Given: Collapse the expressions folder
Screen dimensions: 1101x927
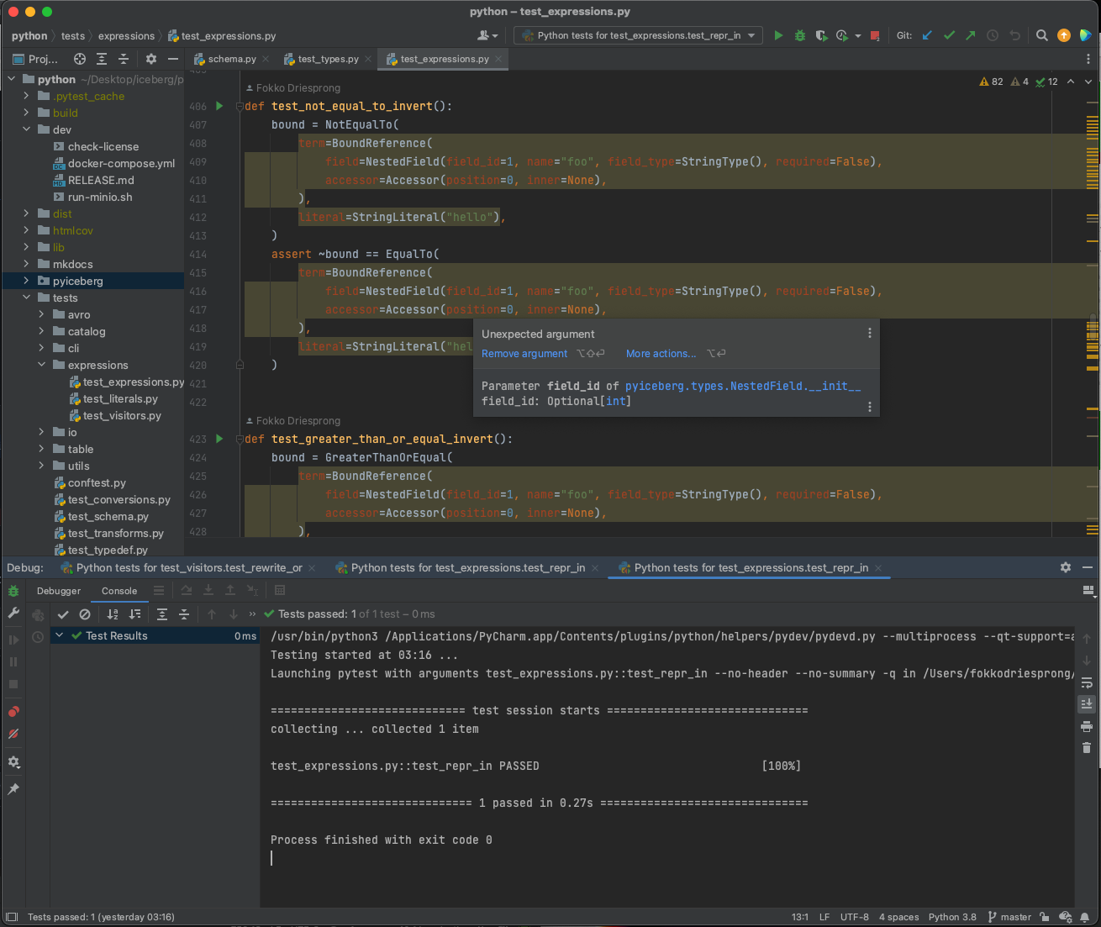Looking at the screenshot, I should [41, 365].
